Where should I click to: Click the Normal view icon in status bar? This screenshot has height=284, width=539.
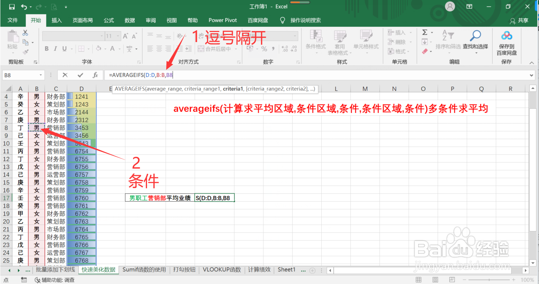(419, 279)
